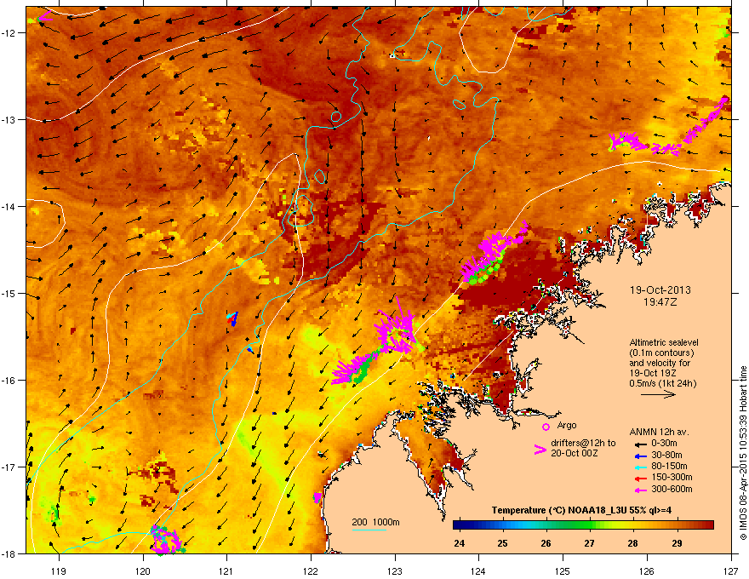This screenshot has width=749, height=579.
Task: Click the dark blue end of temperature color bar
Action: pyautogui.click(x=458, y=525)
